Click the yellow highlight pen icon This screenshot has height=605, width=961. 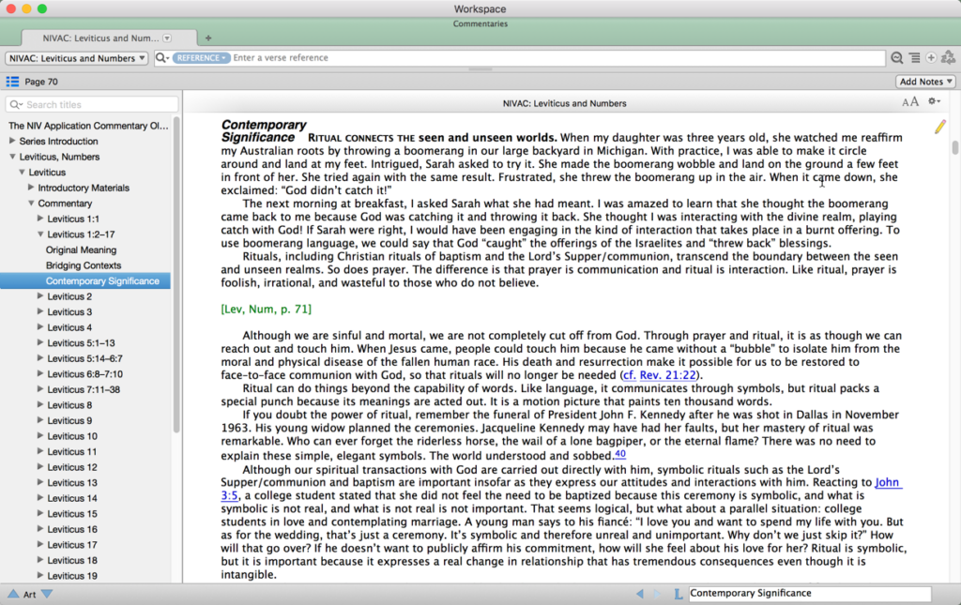tap(939, 126)
